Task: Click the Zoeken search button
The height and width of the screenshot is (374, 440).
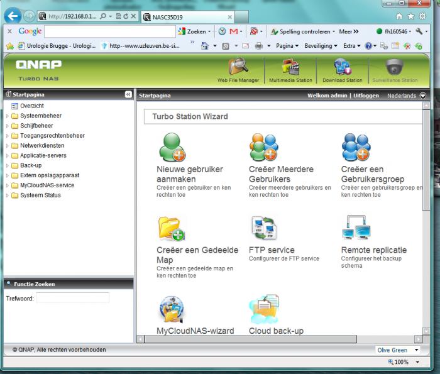Action: (x=194, y=31)
